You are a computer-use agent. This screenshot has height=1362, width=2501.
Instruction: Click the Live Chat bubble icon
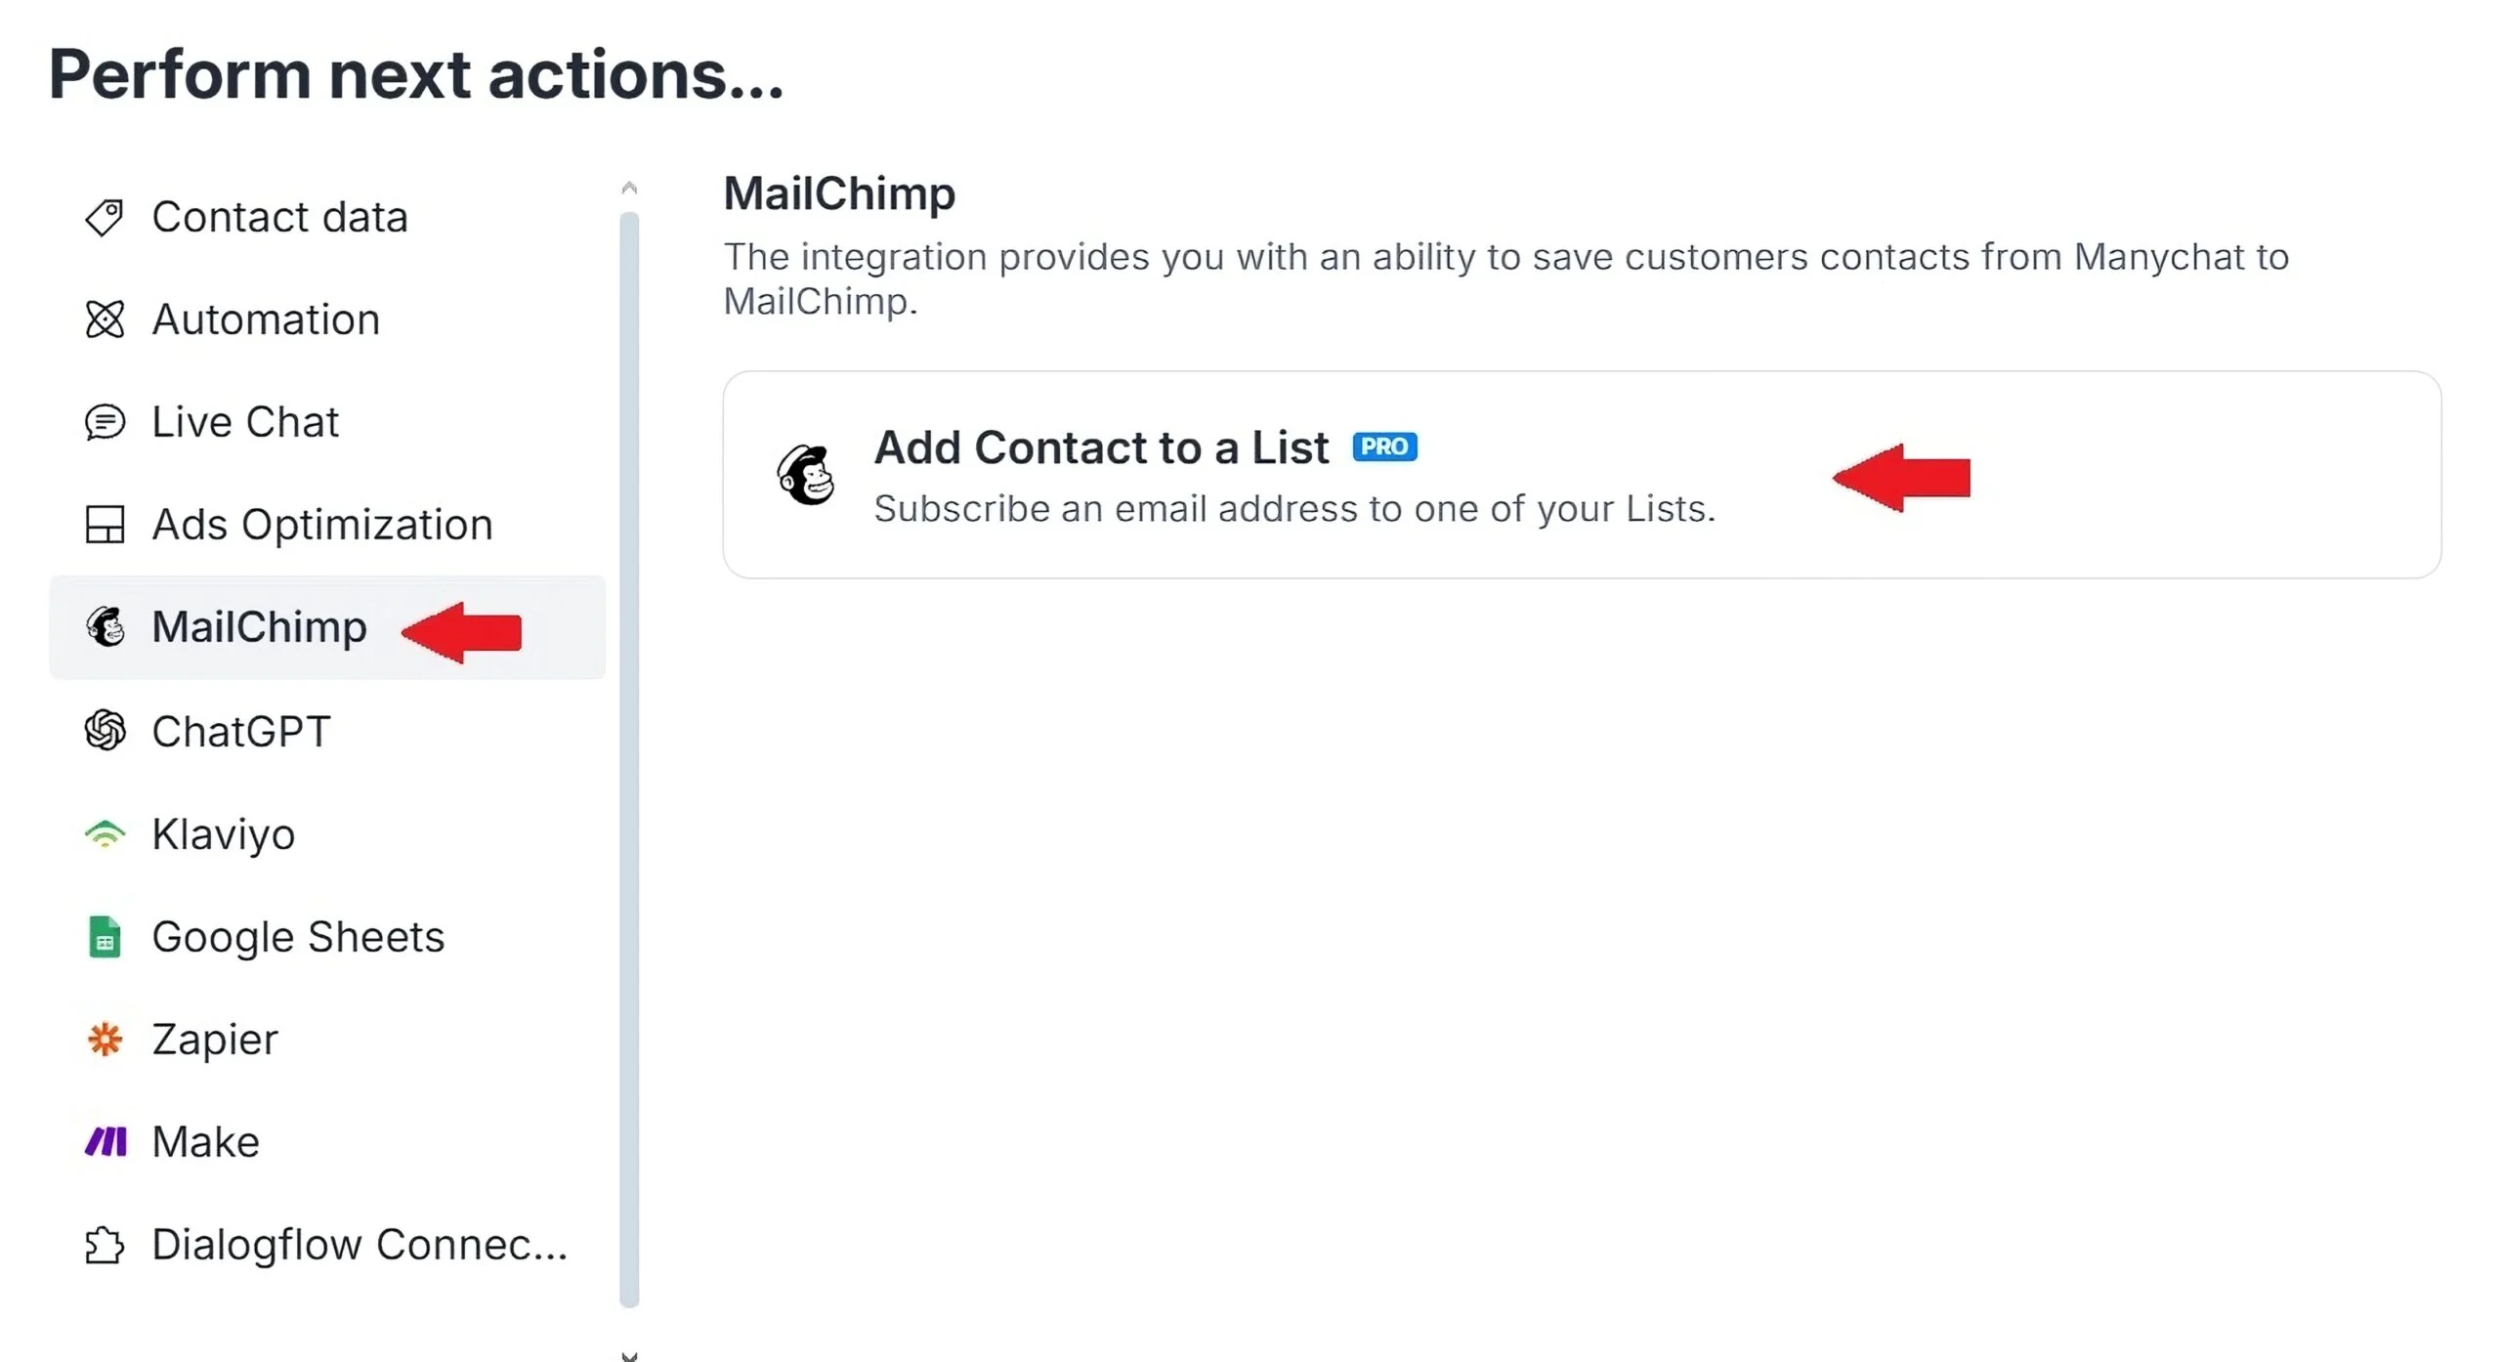point(105,422)
